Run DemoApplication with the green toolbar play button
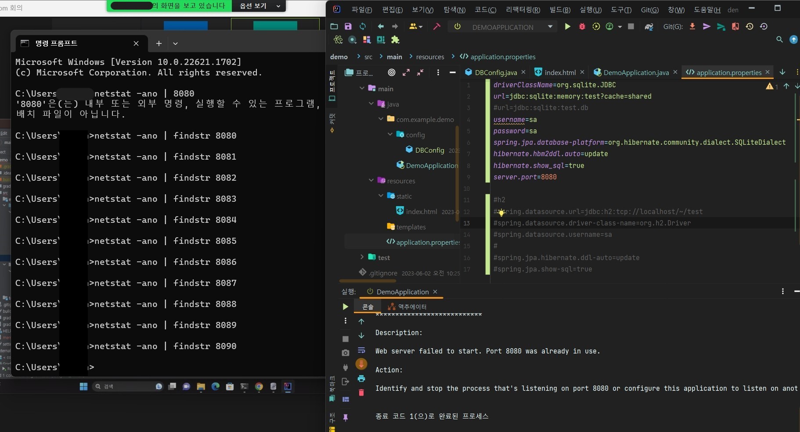The width and height of the screenshot is (800, 432). (x=567, y=27)
